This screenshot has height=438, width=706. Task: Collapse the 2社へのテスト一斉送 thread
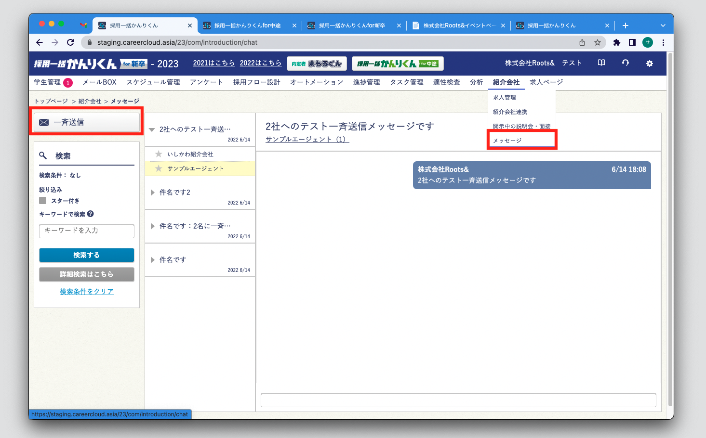[152, 129]
